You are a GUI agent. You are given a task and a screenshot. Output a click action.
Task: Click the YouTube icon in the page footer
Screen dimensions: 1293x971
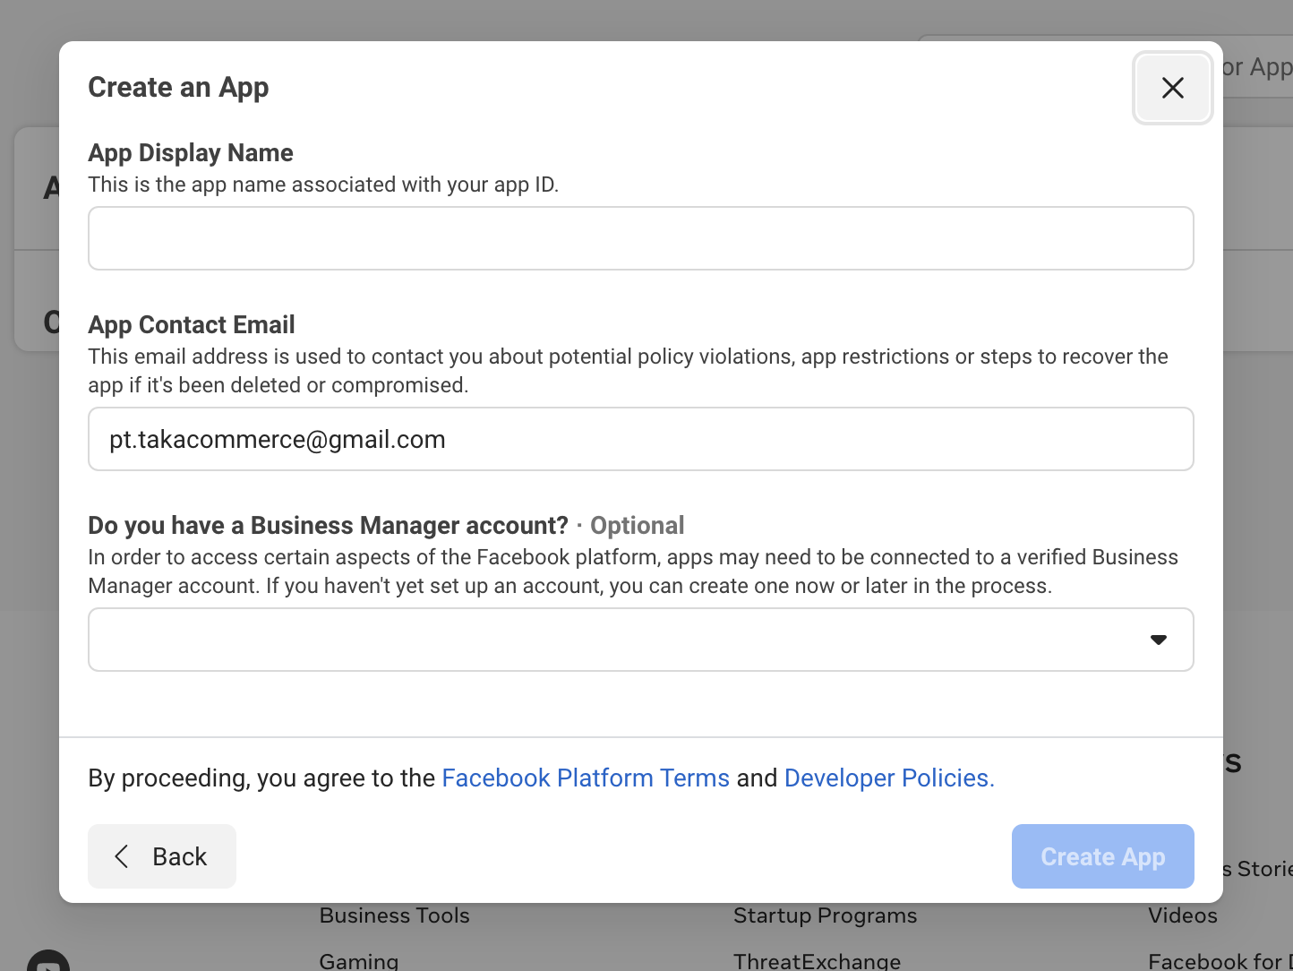tap(48, 962)
